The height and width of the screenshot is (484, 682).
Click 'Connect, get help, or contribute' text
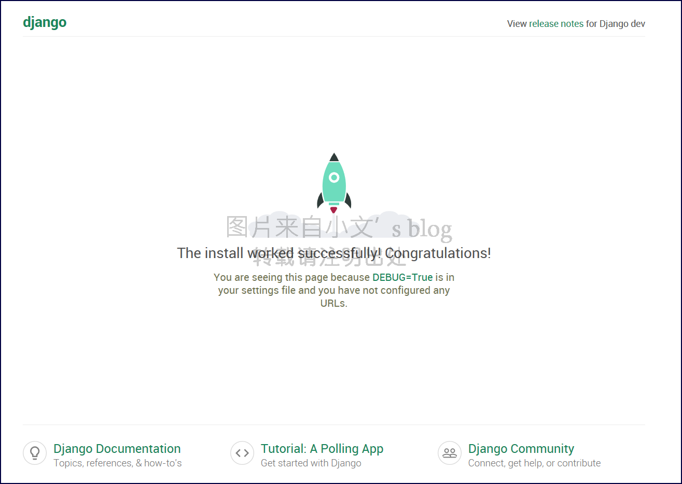click(535, 463)
